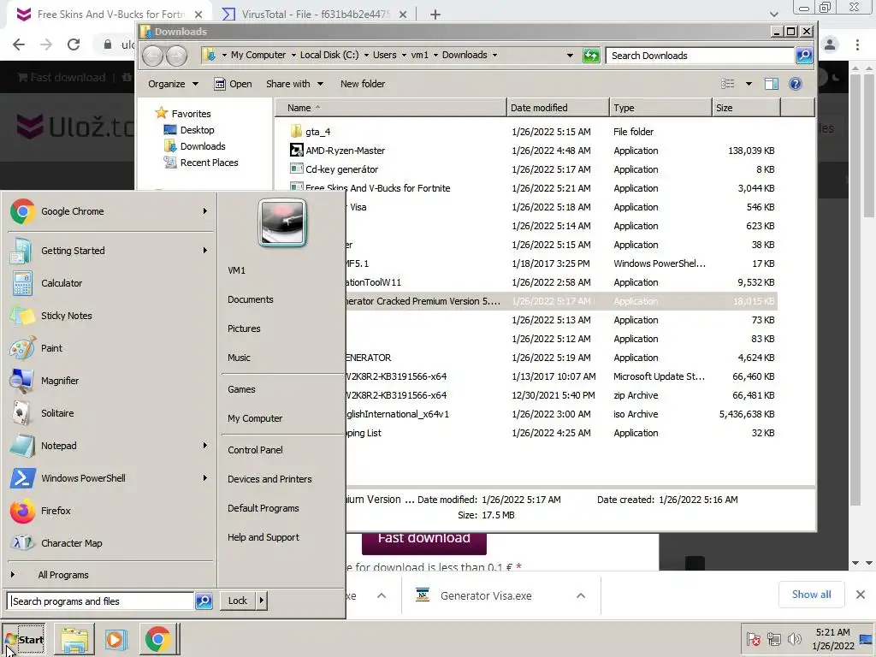Open the address bar history dropdown
876x657 pixels.
pyautogui.click(x=570, y=56)
